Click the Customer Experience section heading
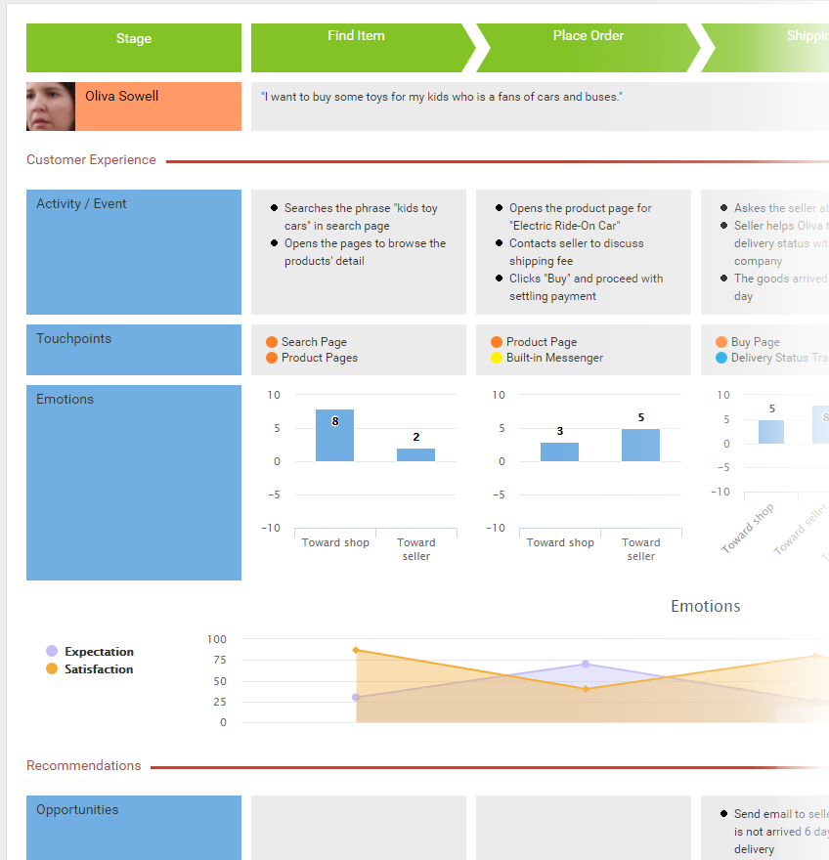The image size is (829, 860). [91, 160]
